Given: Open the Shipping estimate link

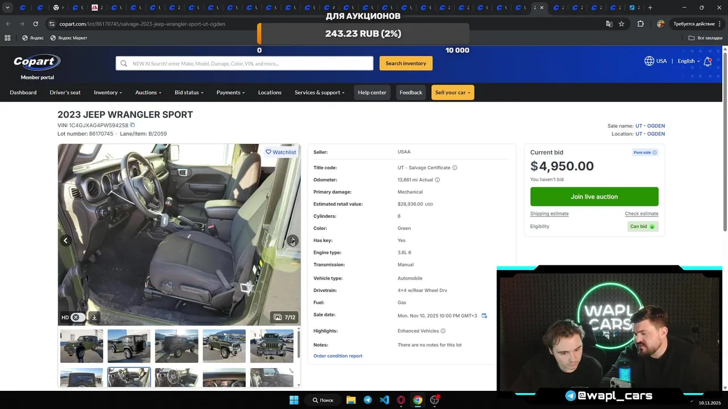Looking at the screenshot, I should (x=549, y=214).
